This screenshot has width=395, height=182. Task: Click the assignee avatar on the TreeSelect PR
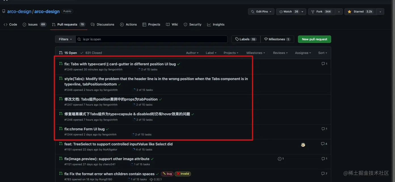tap(303, 145)
